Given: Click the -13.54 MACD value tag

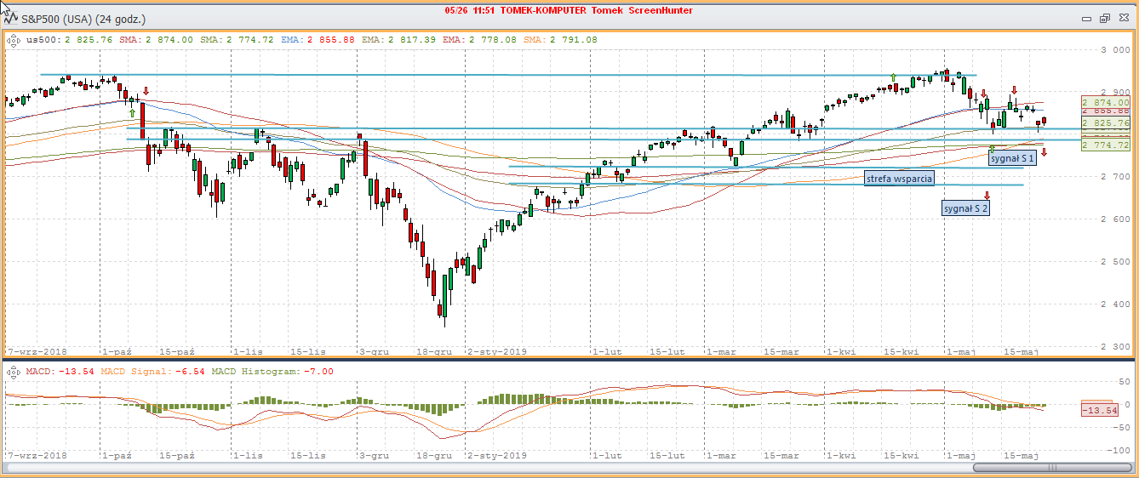Looking at the screenshot, I should point(1097,411).
